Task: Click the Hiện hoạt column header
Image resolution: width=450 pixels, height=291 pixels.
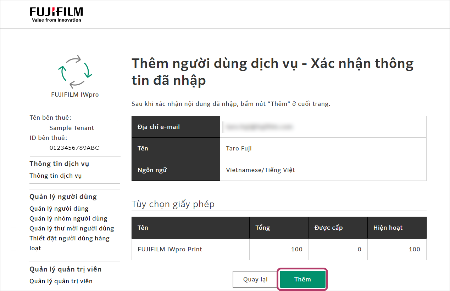Action: coord(397,228)
